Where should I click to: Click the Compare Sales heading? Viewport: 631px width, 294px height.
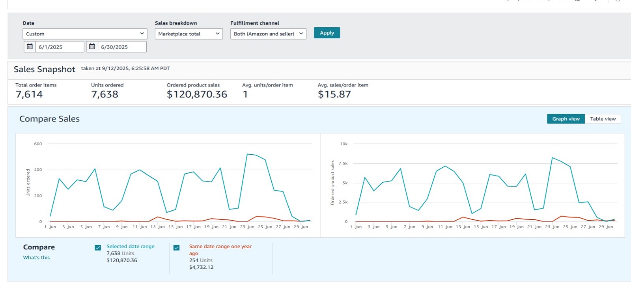coord(50,119)
